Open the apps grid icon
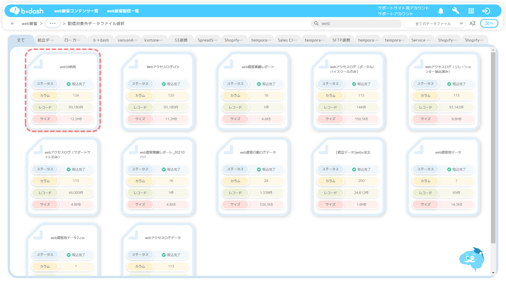506x284 pixels. [471, 11]
